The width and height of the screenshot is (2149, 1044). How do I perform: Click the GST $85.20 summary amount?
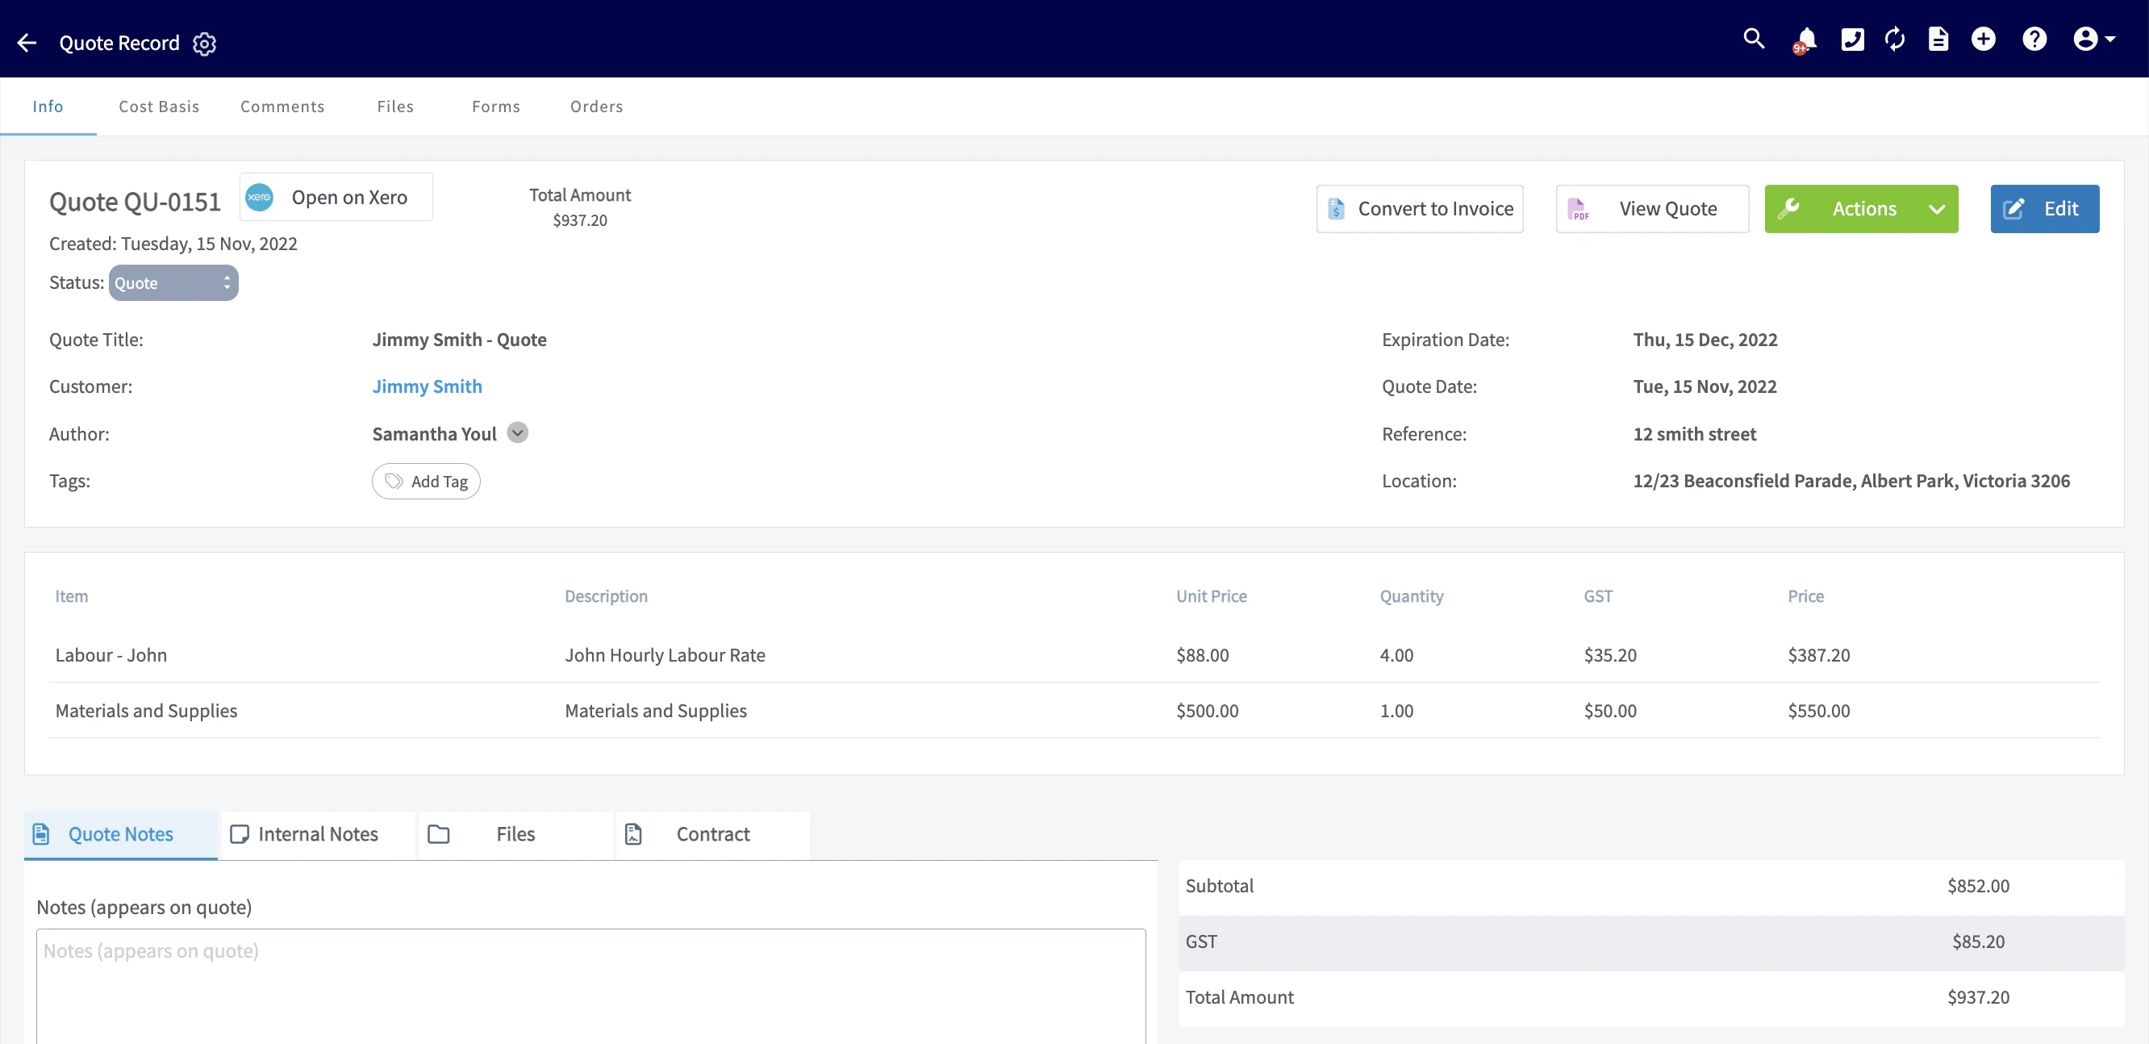pos(1978,942)
